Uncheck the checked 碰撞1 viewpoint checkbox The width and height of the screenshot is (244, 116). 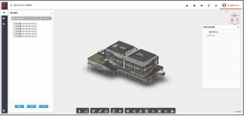tap(14, 24)
